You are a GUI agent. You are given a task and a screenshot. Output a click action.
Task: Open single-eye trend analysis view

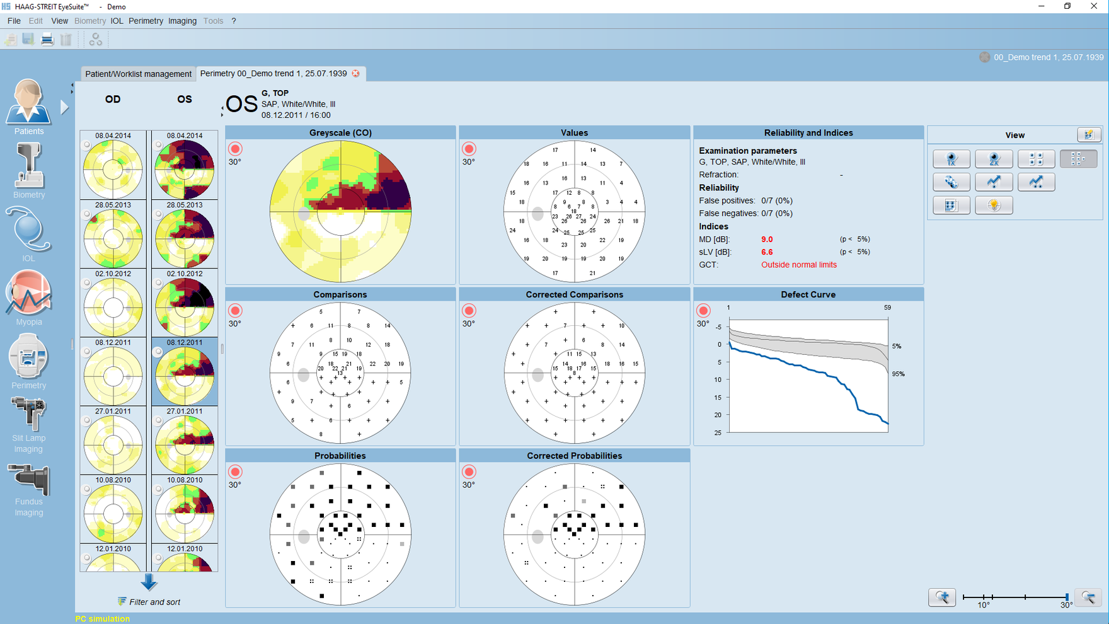994,182
